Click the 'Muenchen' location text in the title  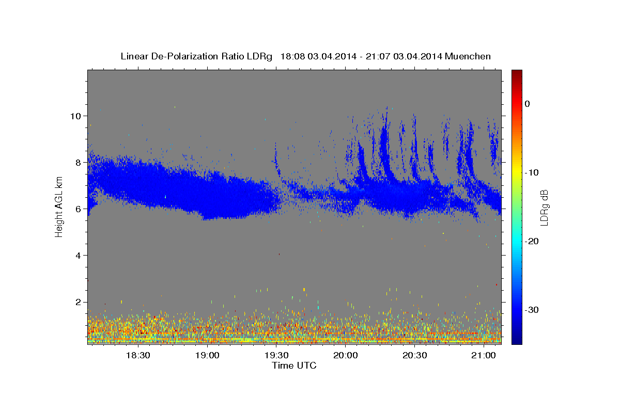[x=469, y=56]
